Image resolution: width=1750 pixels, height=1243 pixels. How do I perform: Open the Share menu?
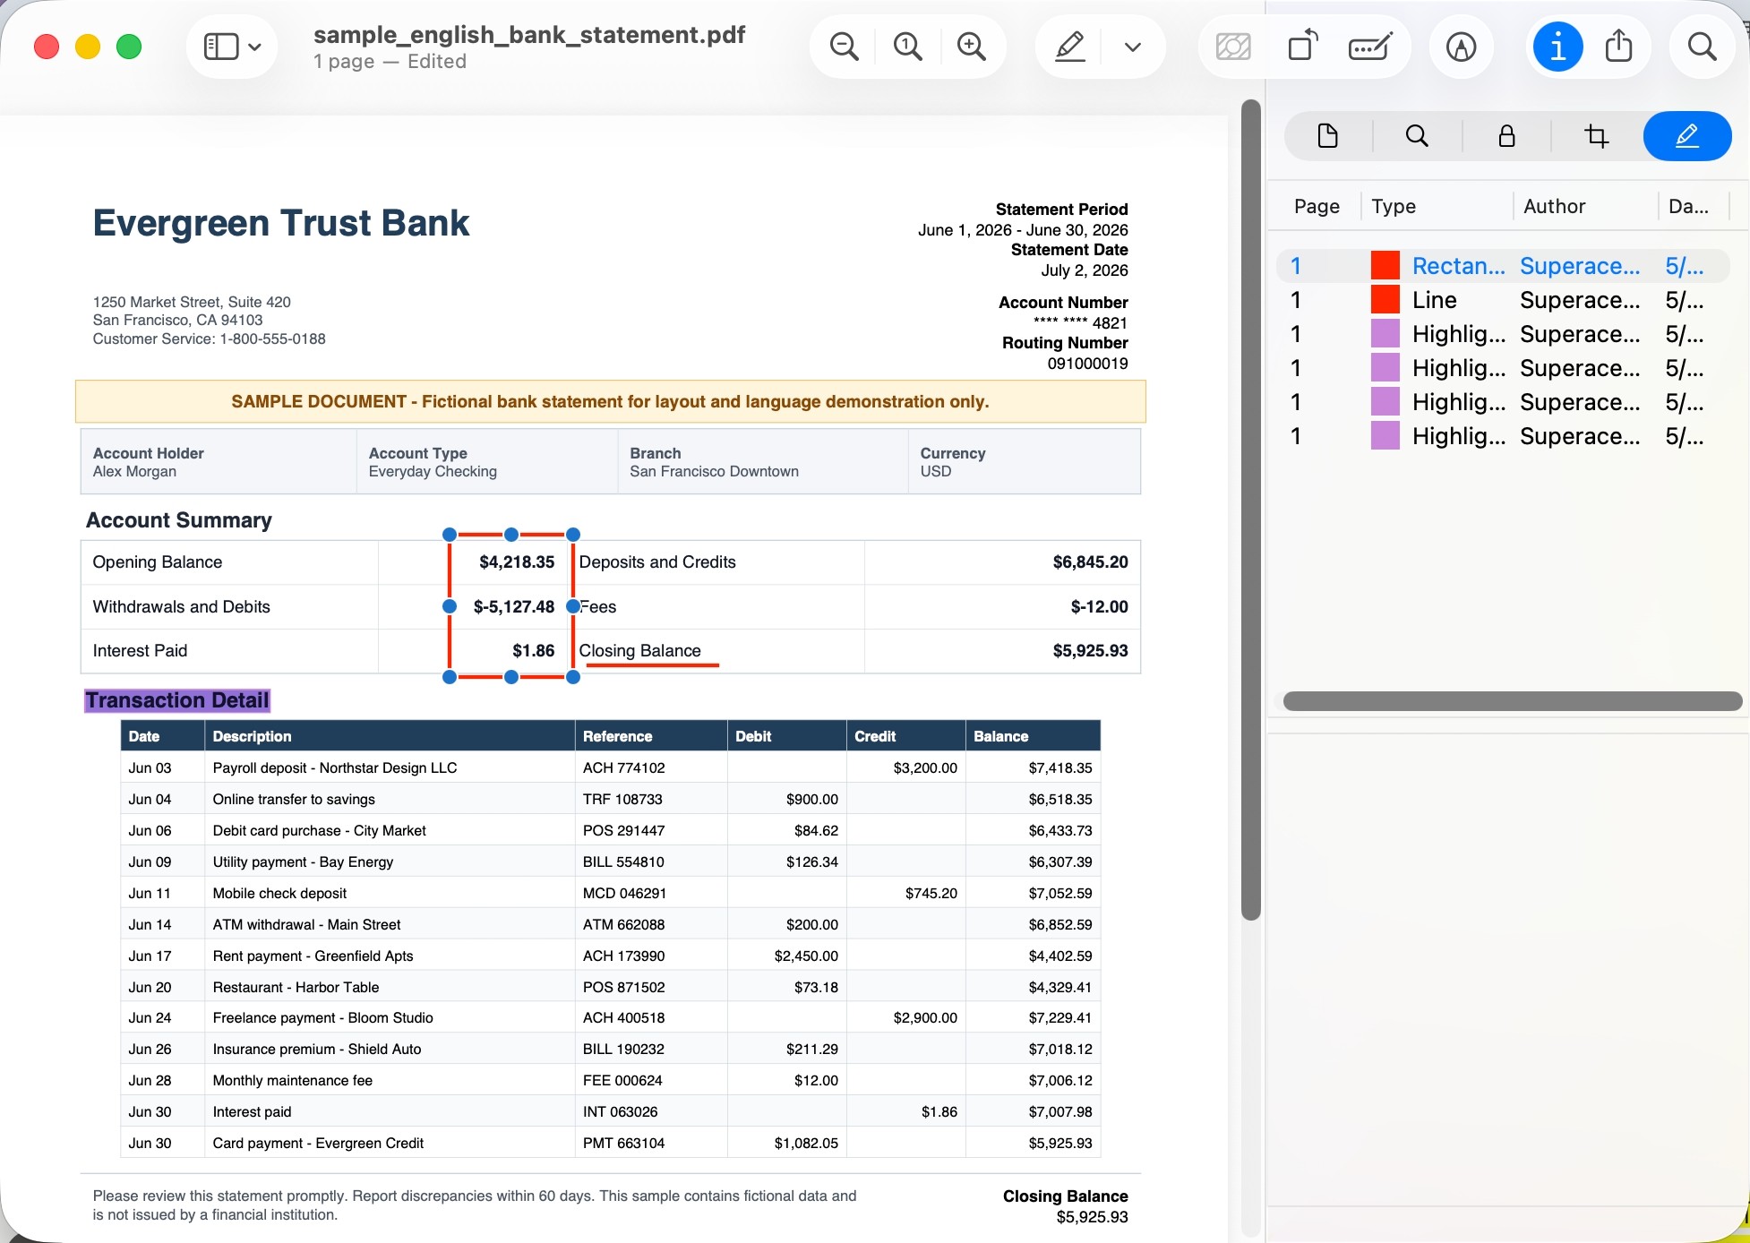coord(1619,47)
